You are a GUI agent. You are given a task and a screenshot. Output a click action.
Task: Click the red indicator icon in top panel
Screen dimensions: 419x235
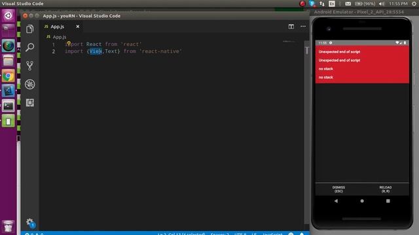tap(302, 3)
